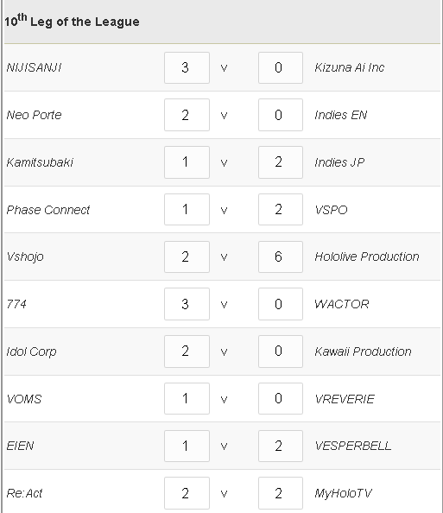
Task: Click Neo Porte score input
Action: [187, 115]
